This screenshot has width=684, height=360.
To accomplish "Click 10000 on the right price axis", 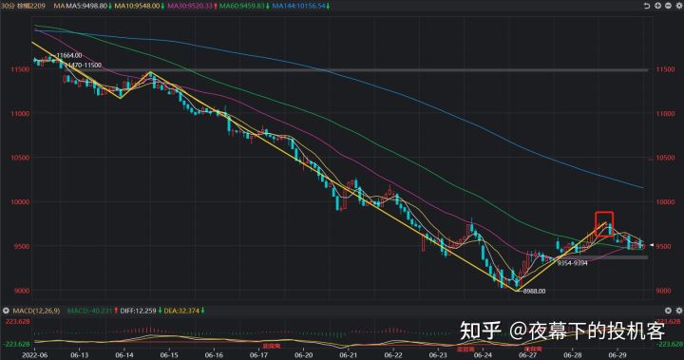I will pos(665,202).
